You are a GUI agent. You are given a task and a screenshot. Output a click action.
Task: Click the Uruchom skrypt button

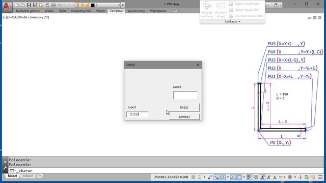[221, 10]
